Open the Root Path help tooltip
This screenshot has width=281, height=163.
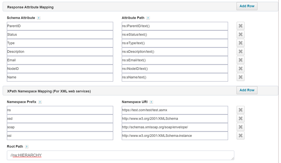pos(27,147)
